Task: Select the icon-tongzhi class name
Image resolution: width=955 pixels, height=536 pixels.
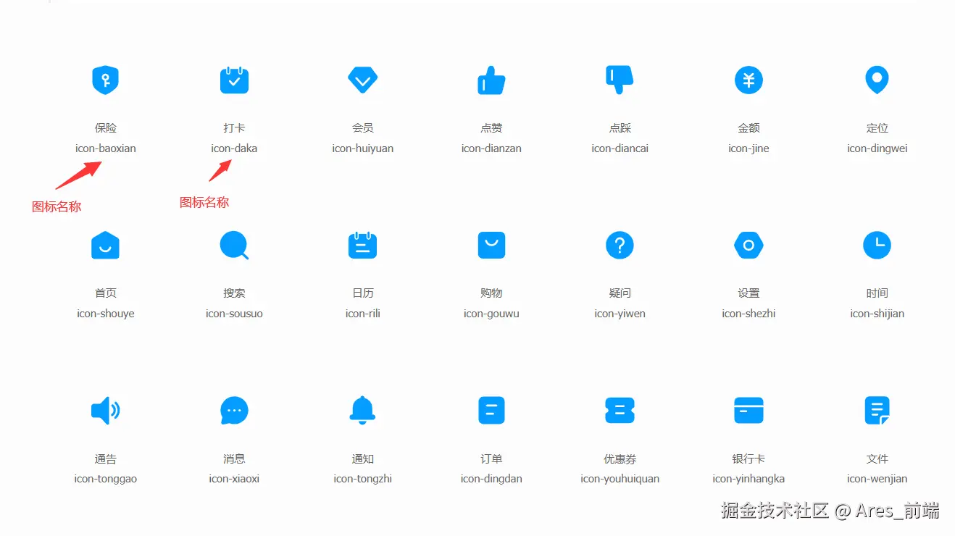Action: (x=362, y=479)
